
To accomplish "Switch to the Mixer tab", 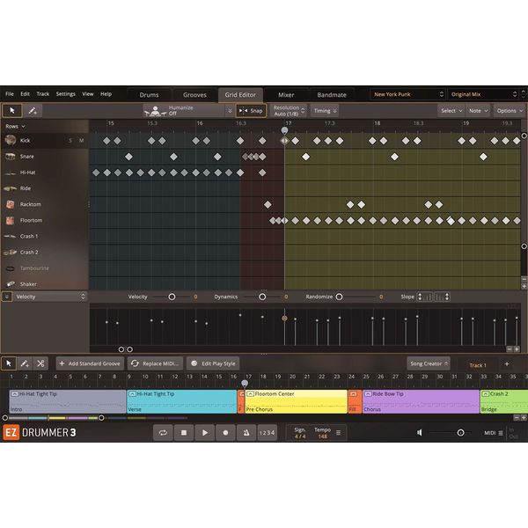I will (286, 95).
